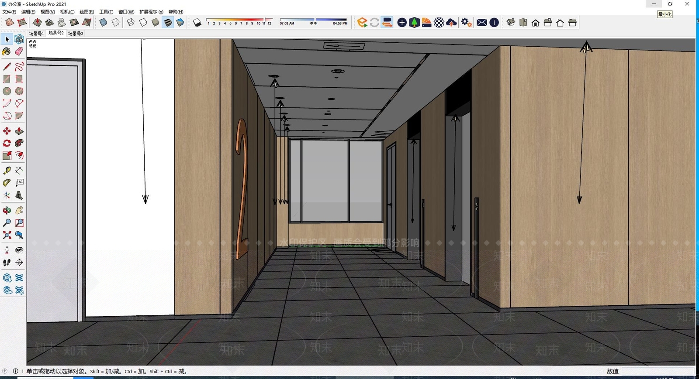Image resolution: width=699 pixels, height=379 pixels.
Task: Select the arrow Select tool
Action: pyautogui.click(x=7, y=39)
